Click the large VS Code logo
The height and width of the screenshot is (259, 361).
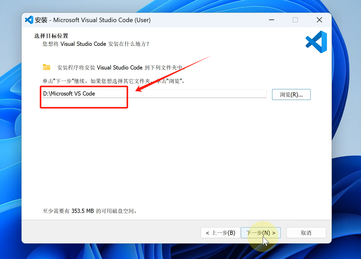316,42
